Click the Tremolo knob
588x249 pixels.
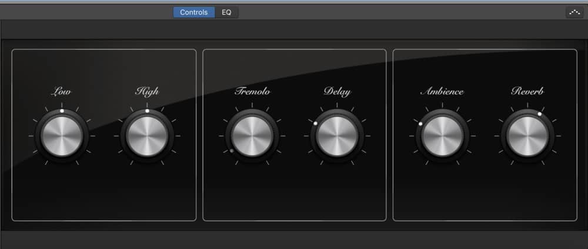coord(252,135)
